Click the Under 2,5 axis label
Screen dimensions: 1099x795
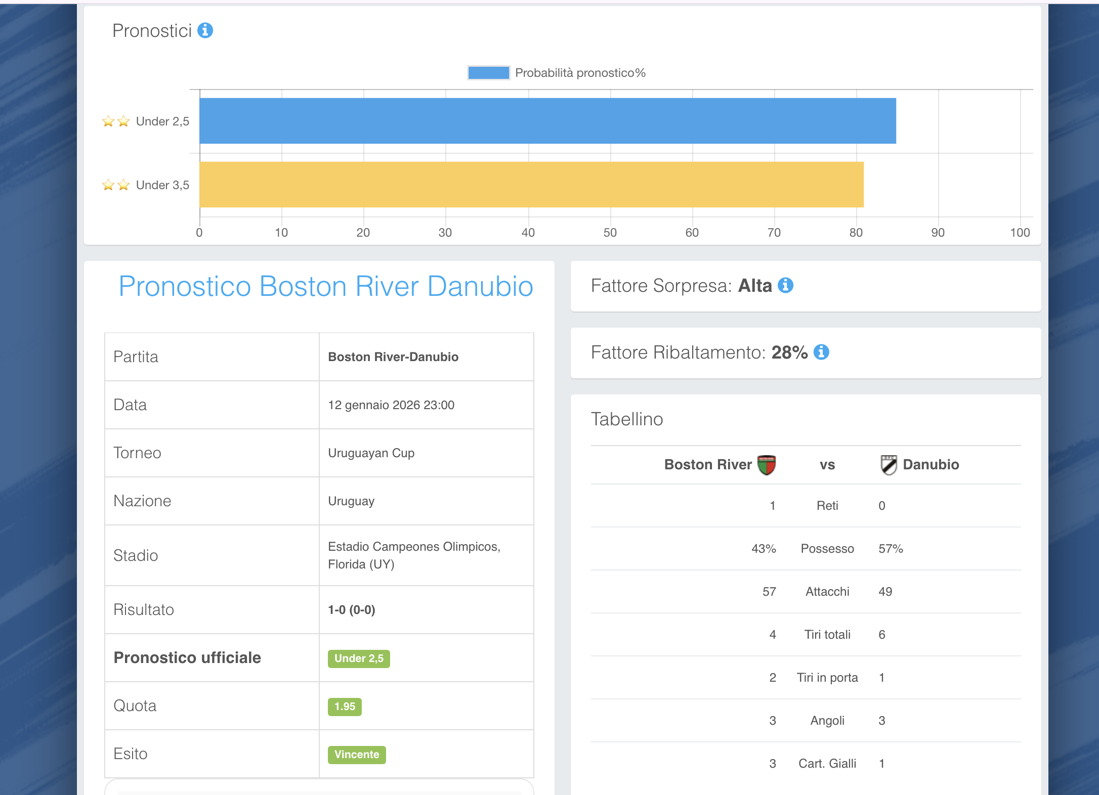[x=162, y=121]
